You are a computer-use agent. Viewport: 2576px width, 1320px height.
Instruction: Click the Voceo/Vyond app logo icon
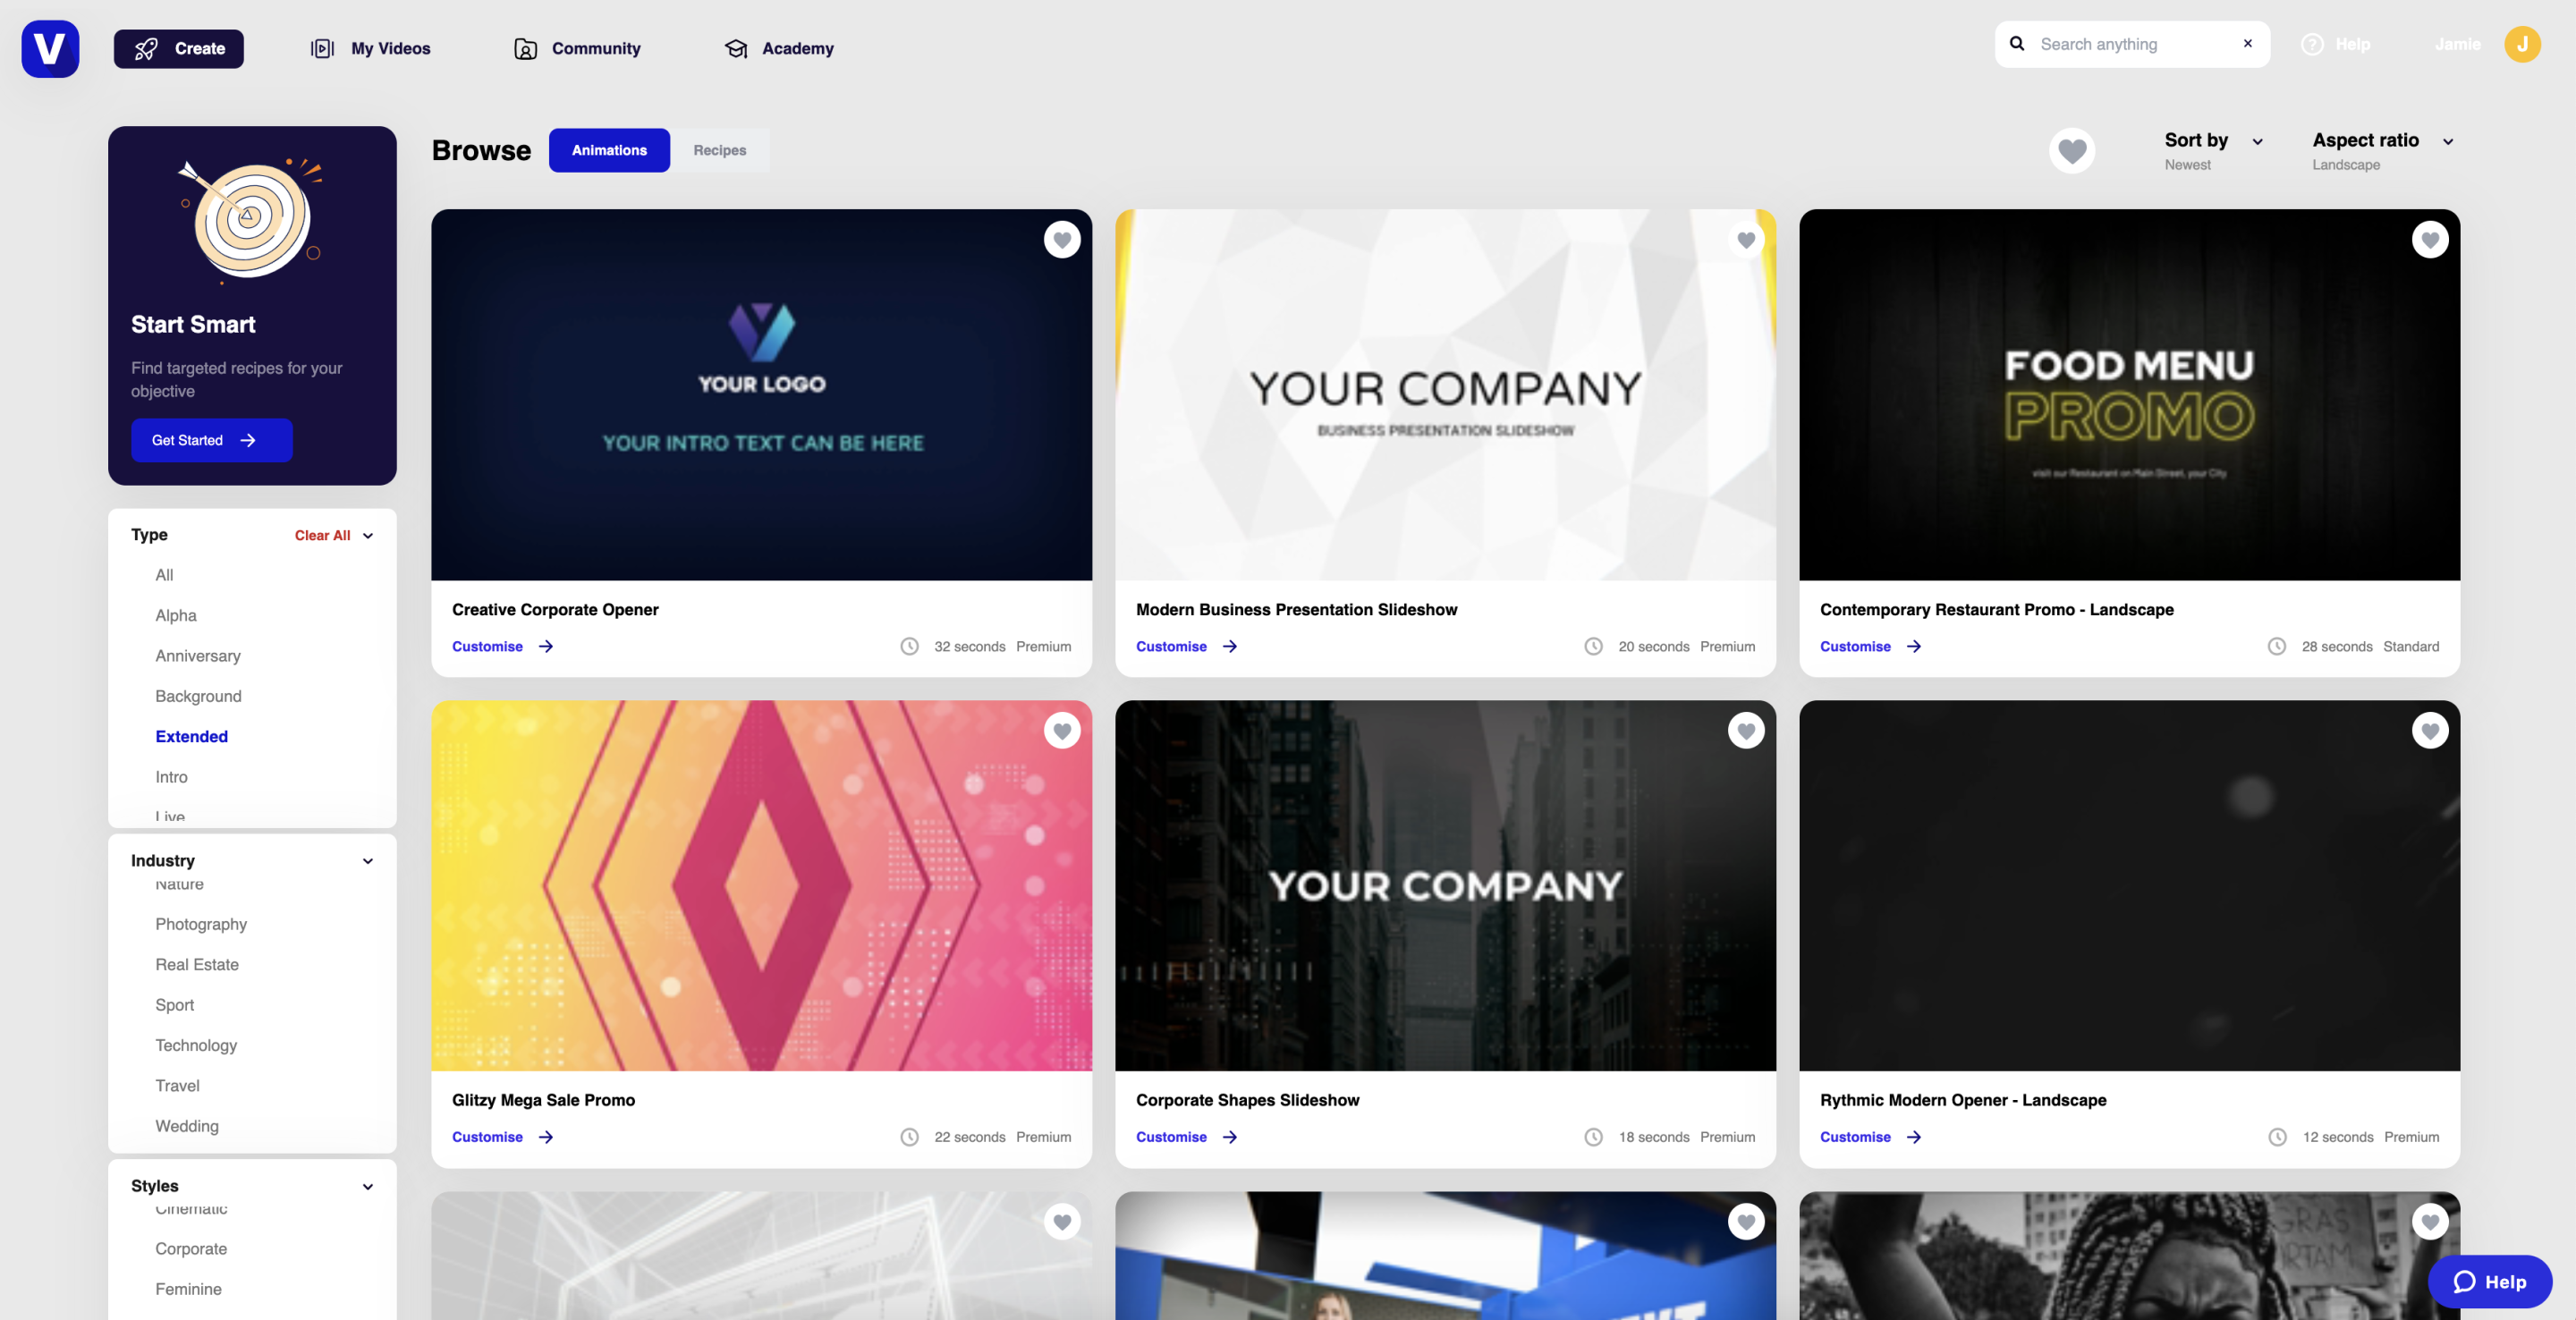click(49, 46)
